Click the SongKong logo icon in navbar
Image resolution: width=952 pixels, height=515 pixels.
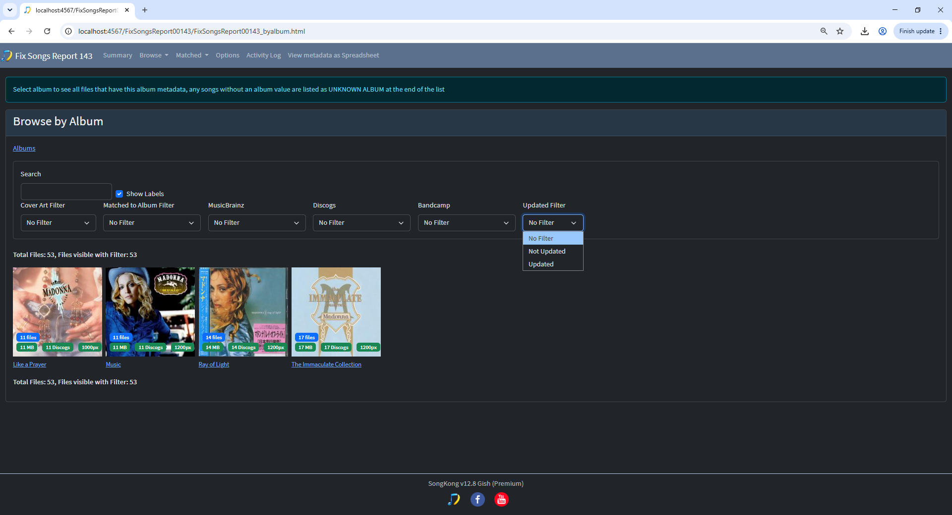7,55
